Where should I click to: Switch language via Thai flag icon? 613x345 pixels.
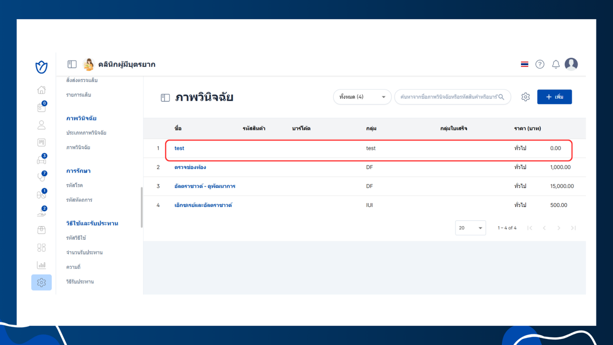[525, 64]
